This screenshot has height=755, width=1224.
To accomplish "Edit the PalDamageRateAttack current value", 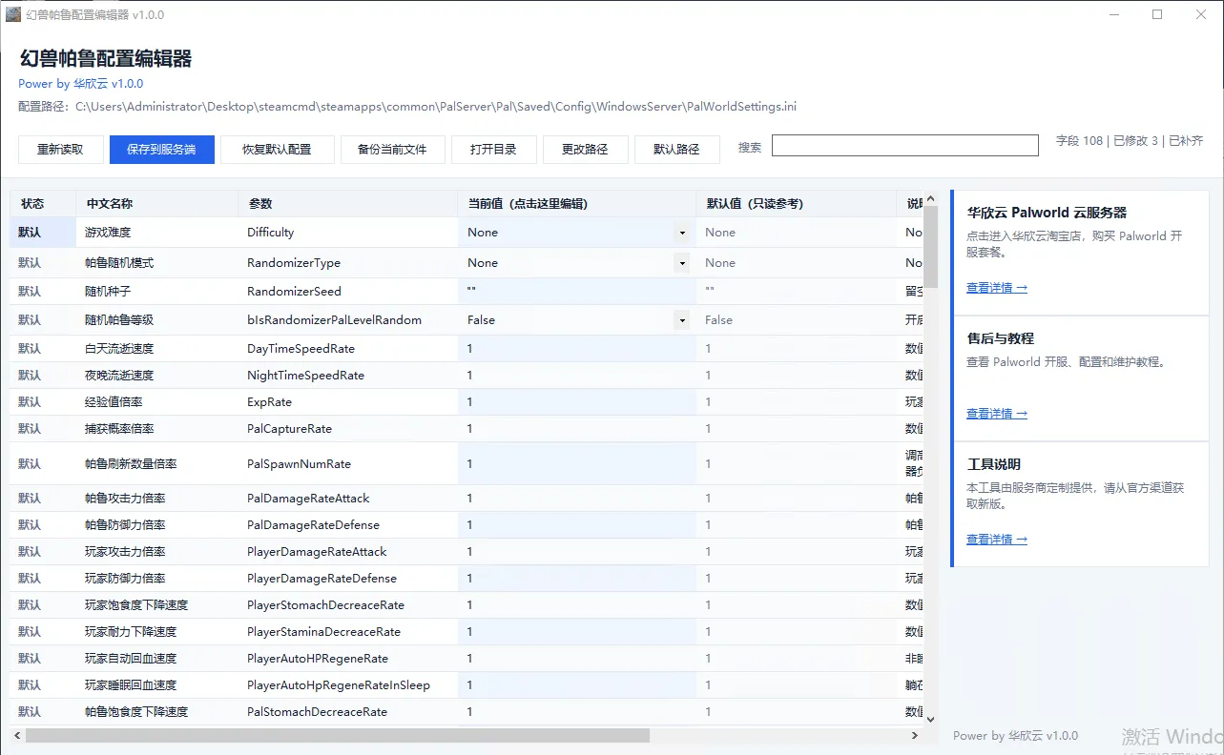I will pos(577,499).
